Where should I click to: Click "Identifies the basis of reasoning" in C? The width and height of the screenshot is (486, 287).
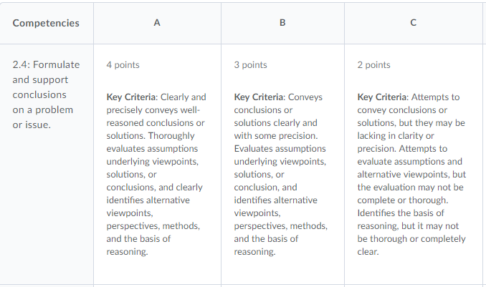tap(401, 213)
